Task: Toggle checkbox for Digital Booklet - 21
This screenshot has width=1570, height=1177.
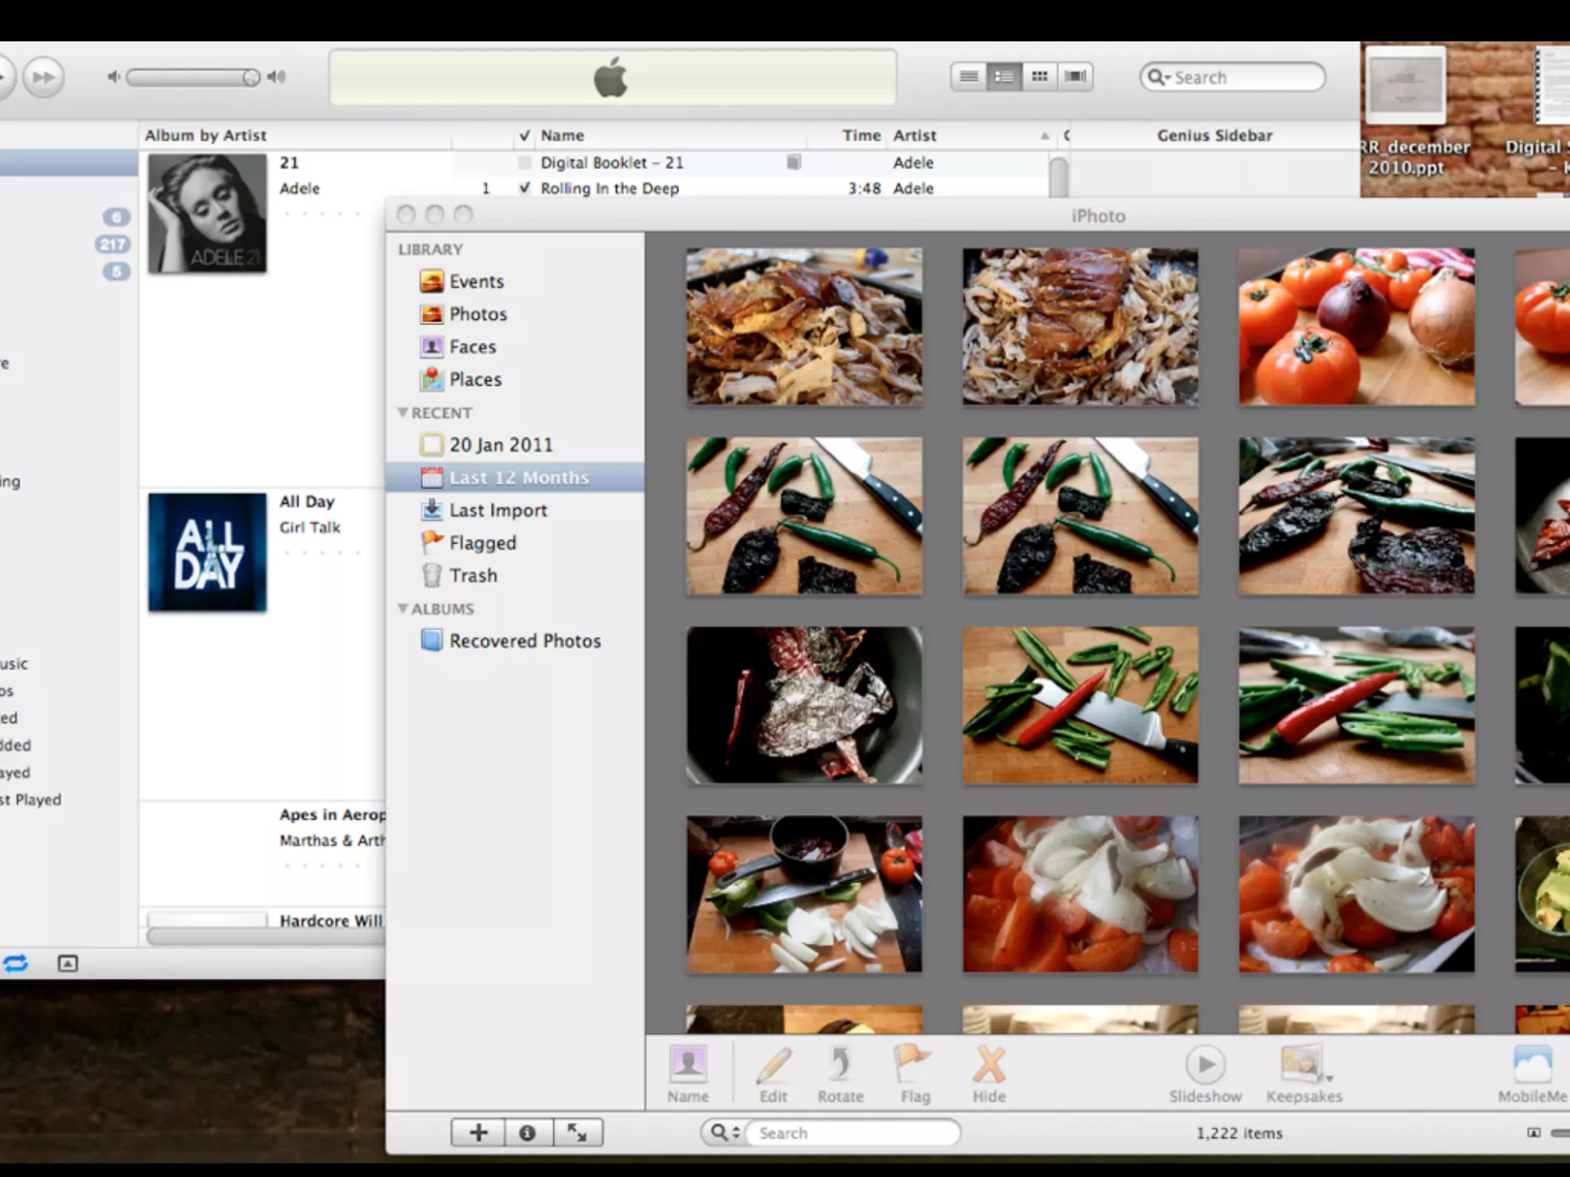Action: [x=524, y=162]
